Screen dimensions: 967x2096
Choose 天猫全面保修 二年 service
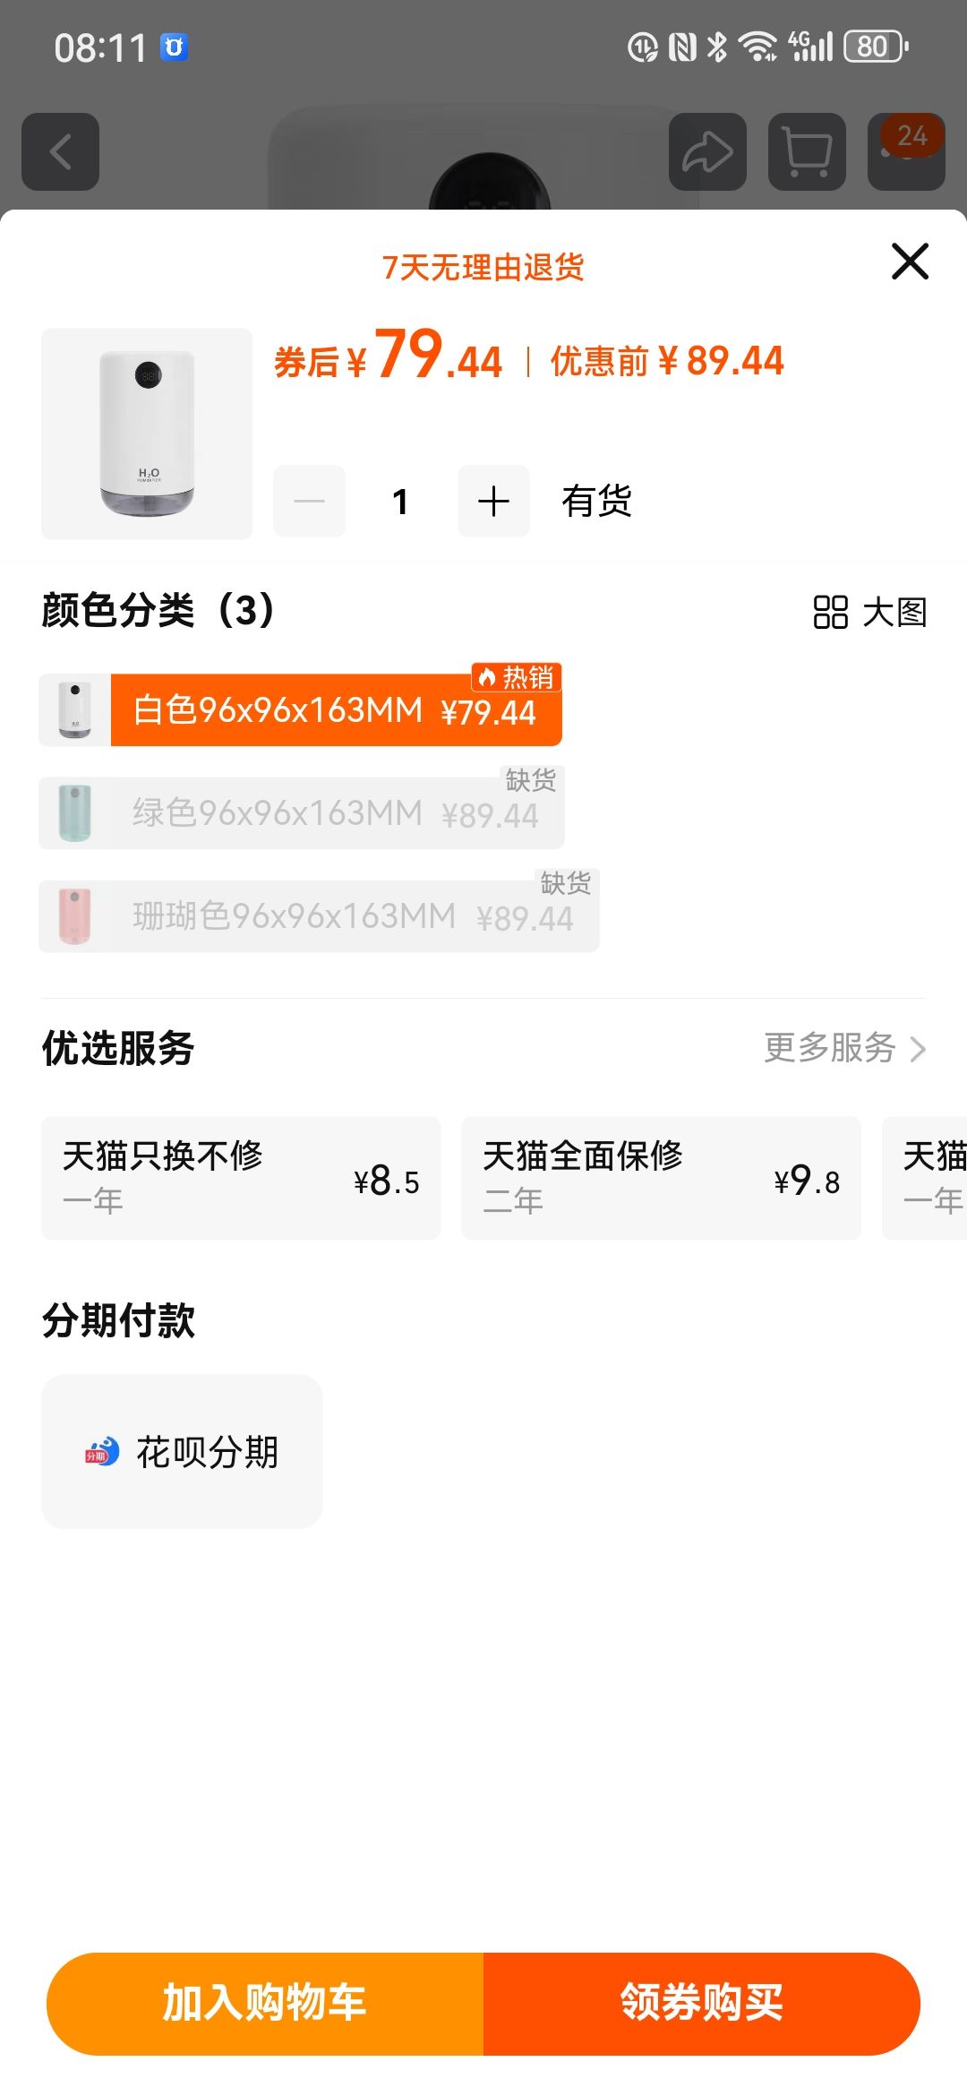(661, 1178)
